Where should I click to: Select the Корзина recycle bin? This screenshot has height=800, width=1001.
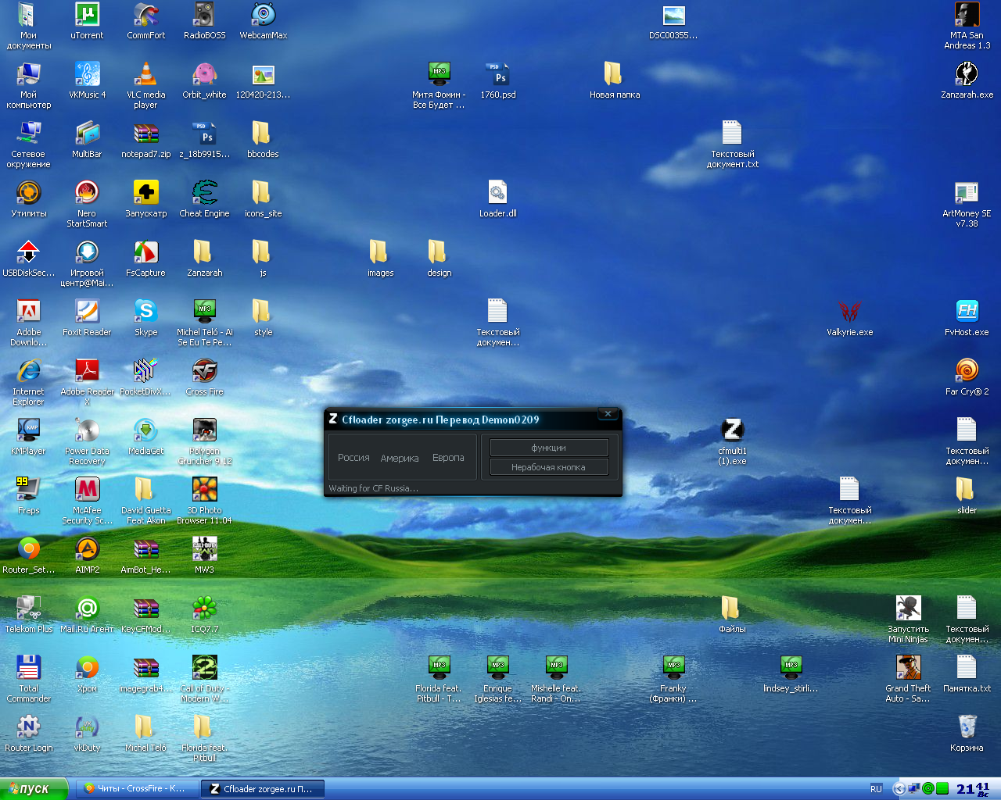coord(967,727)
